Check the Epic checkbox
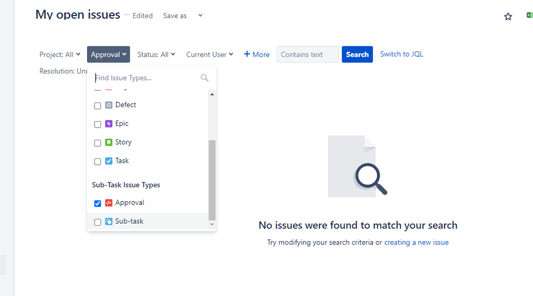533x296 pixels. (98, 124)
